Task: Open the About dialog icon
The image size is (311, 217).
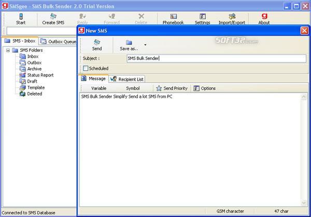Action: pyautogui.click(x=264, y=17)
